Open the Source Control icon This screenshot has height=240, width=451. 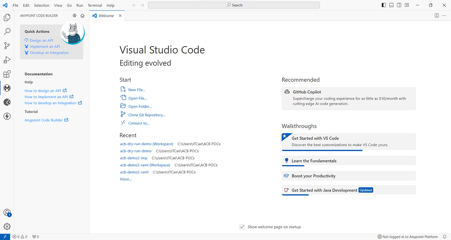click(x=7, y=46)
